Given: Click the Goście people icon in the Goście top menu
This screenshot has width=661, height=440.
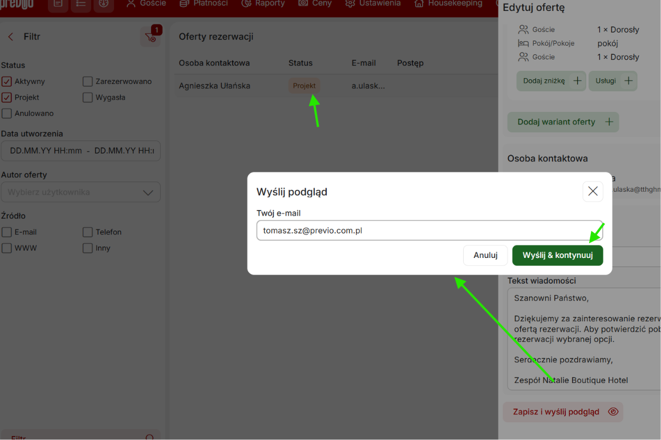Looking at the screenshot, I should click(131, 3).
